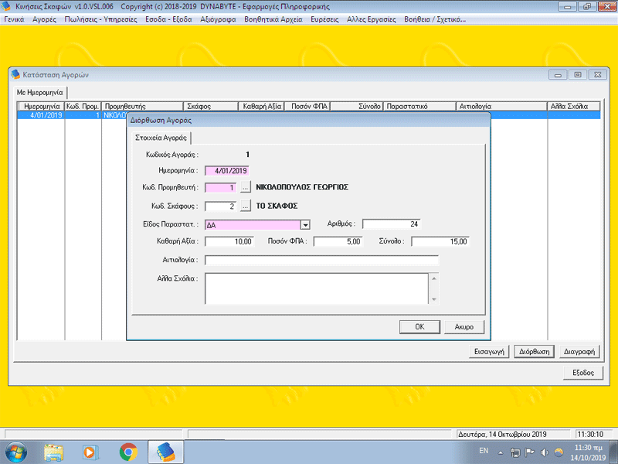This screenshot has width=618, height=464.
Task: Open Windows Start menu orb
Action: [x=16, y=452]
